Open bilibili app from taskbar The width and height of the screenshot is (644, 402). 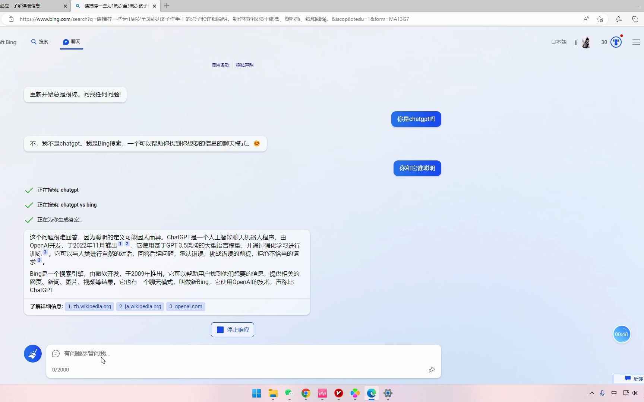tap(322, 393)
